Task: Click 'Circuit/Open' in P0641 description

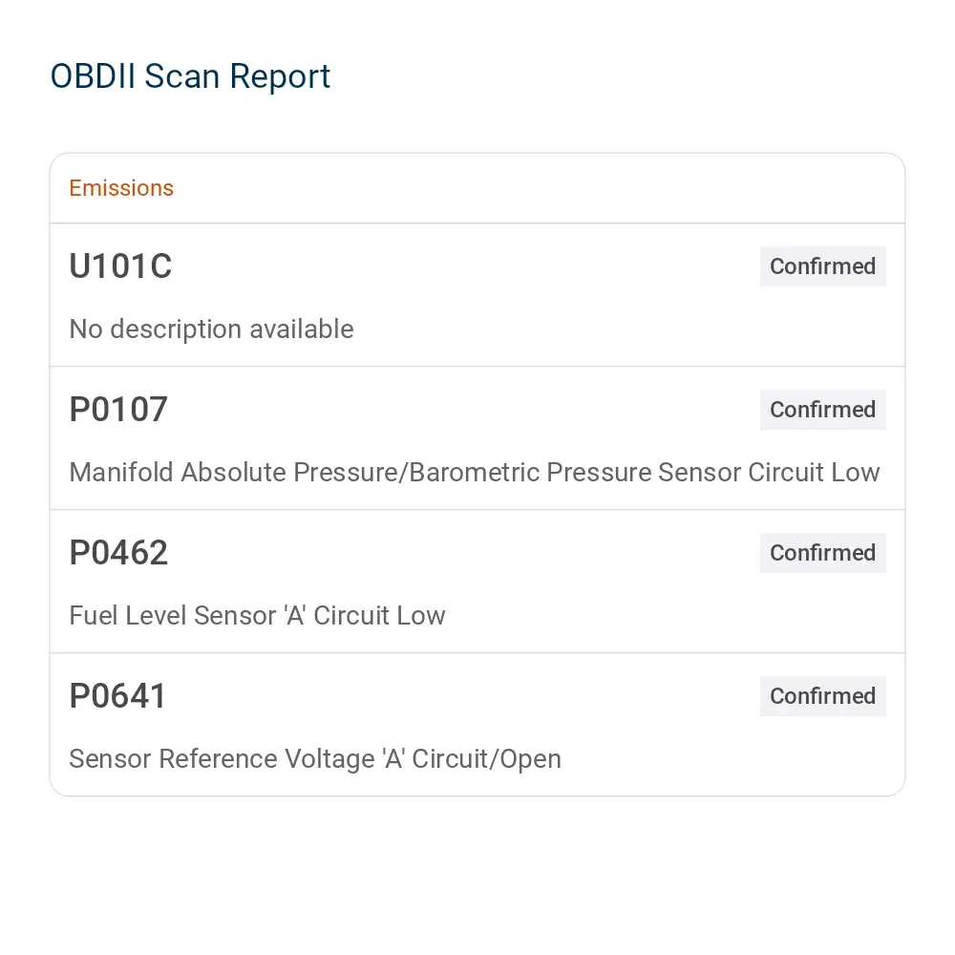Action: coord(487,759)
